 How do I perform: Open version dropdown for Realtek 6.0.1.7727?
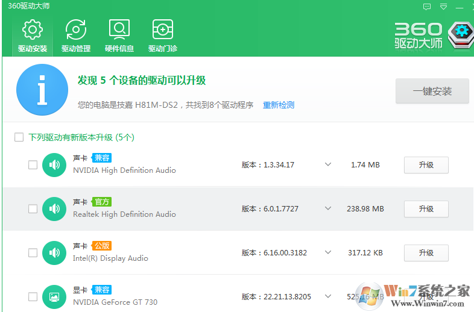coord(328,208)
